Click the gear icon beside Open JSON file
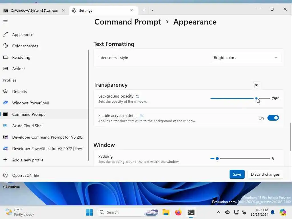292x219 pixels. point(5,175)
